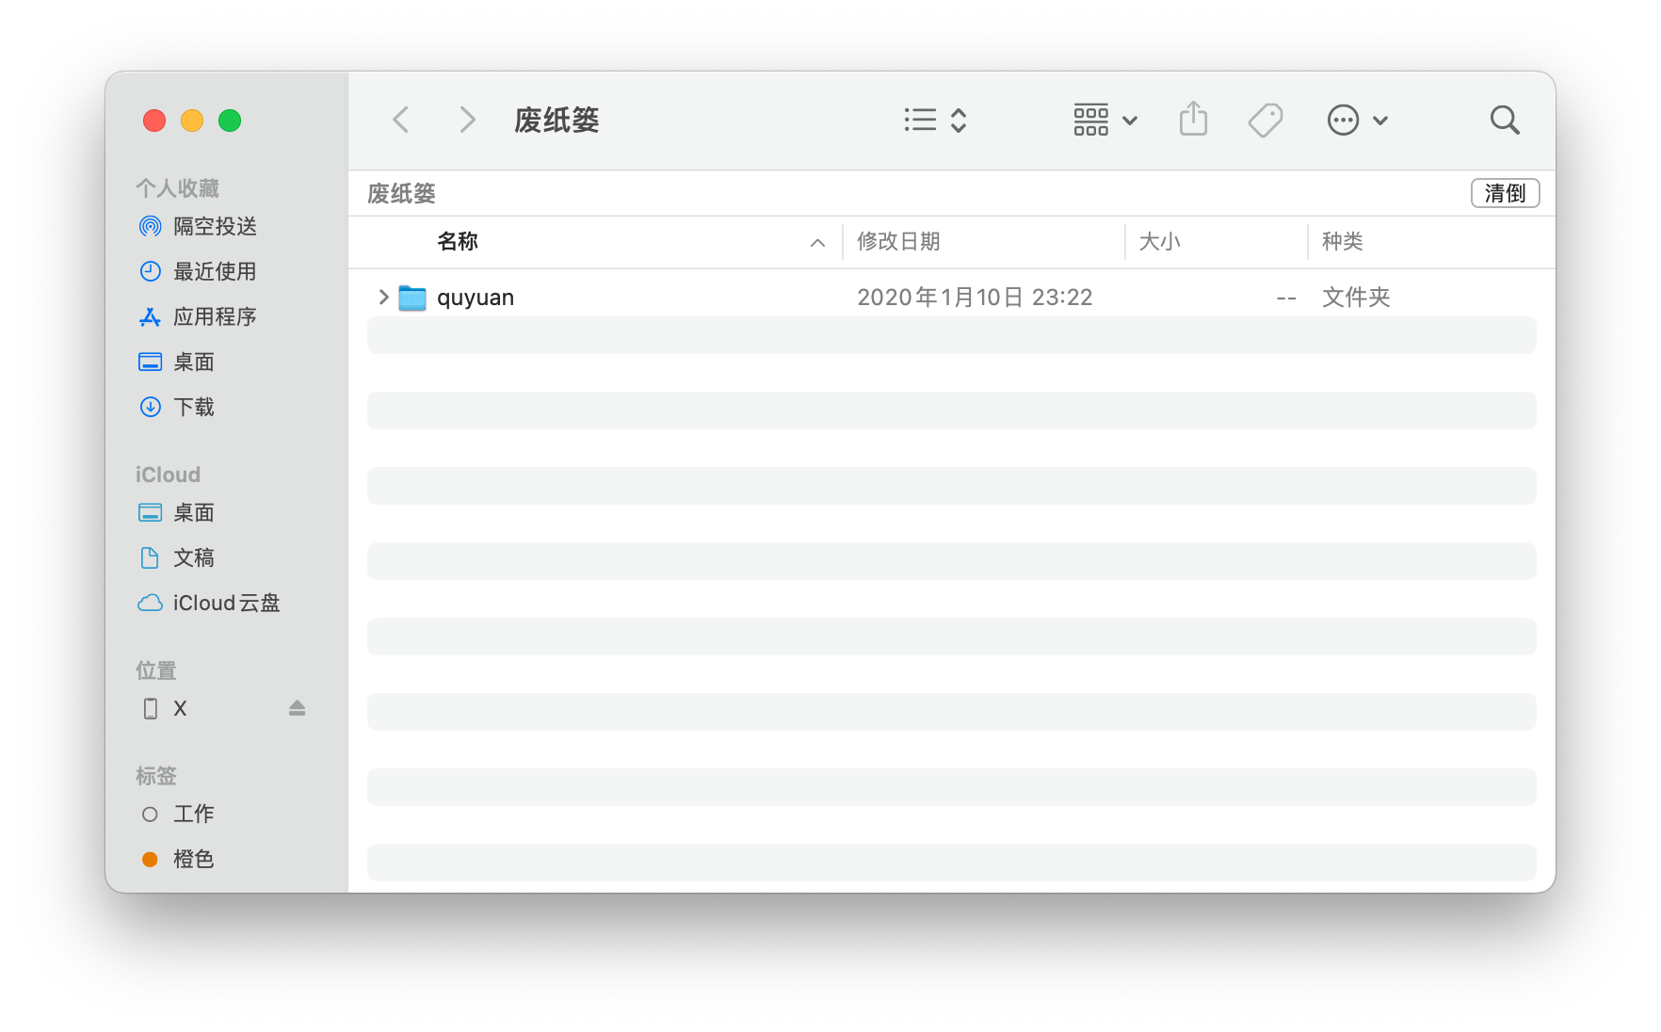This screenshot has height=1032, width=1661.
Task: Open the group-by grid dropdown
Action: pos(1105,120)
